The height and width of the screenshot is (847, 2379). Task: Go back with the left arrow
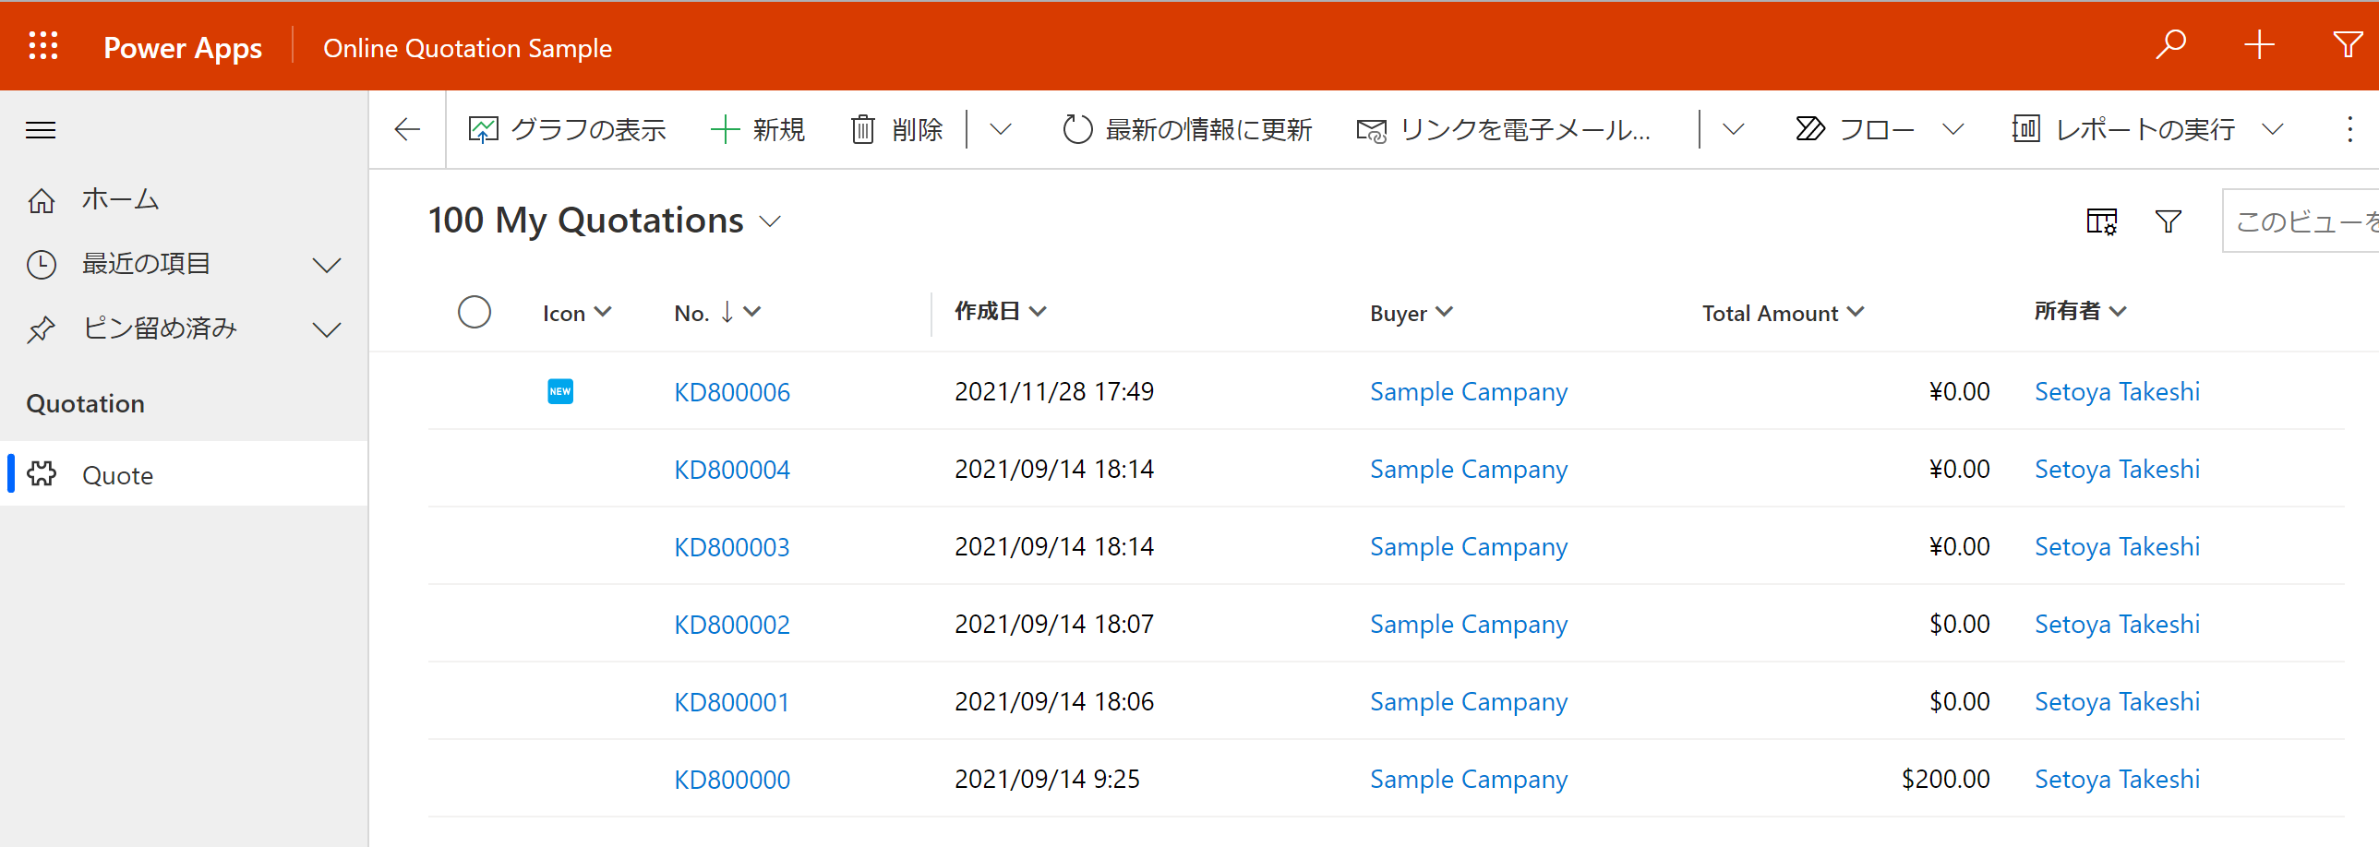[407, 130]
